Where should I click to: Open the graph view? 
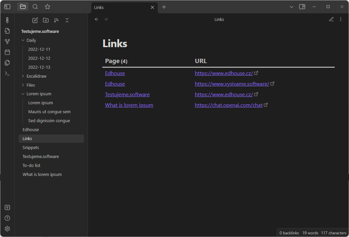pyautogui.click(x=7, y=41)
